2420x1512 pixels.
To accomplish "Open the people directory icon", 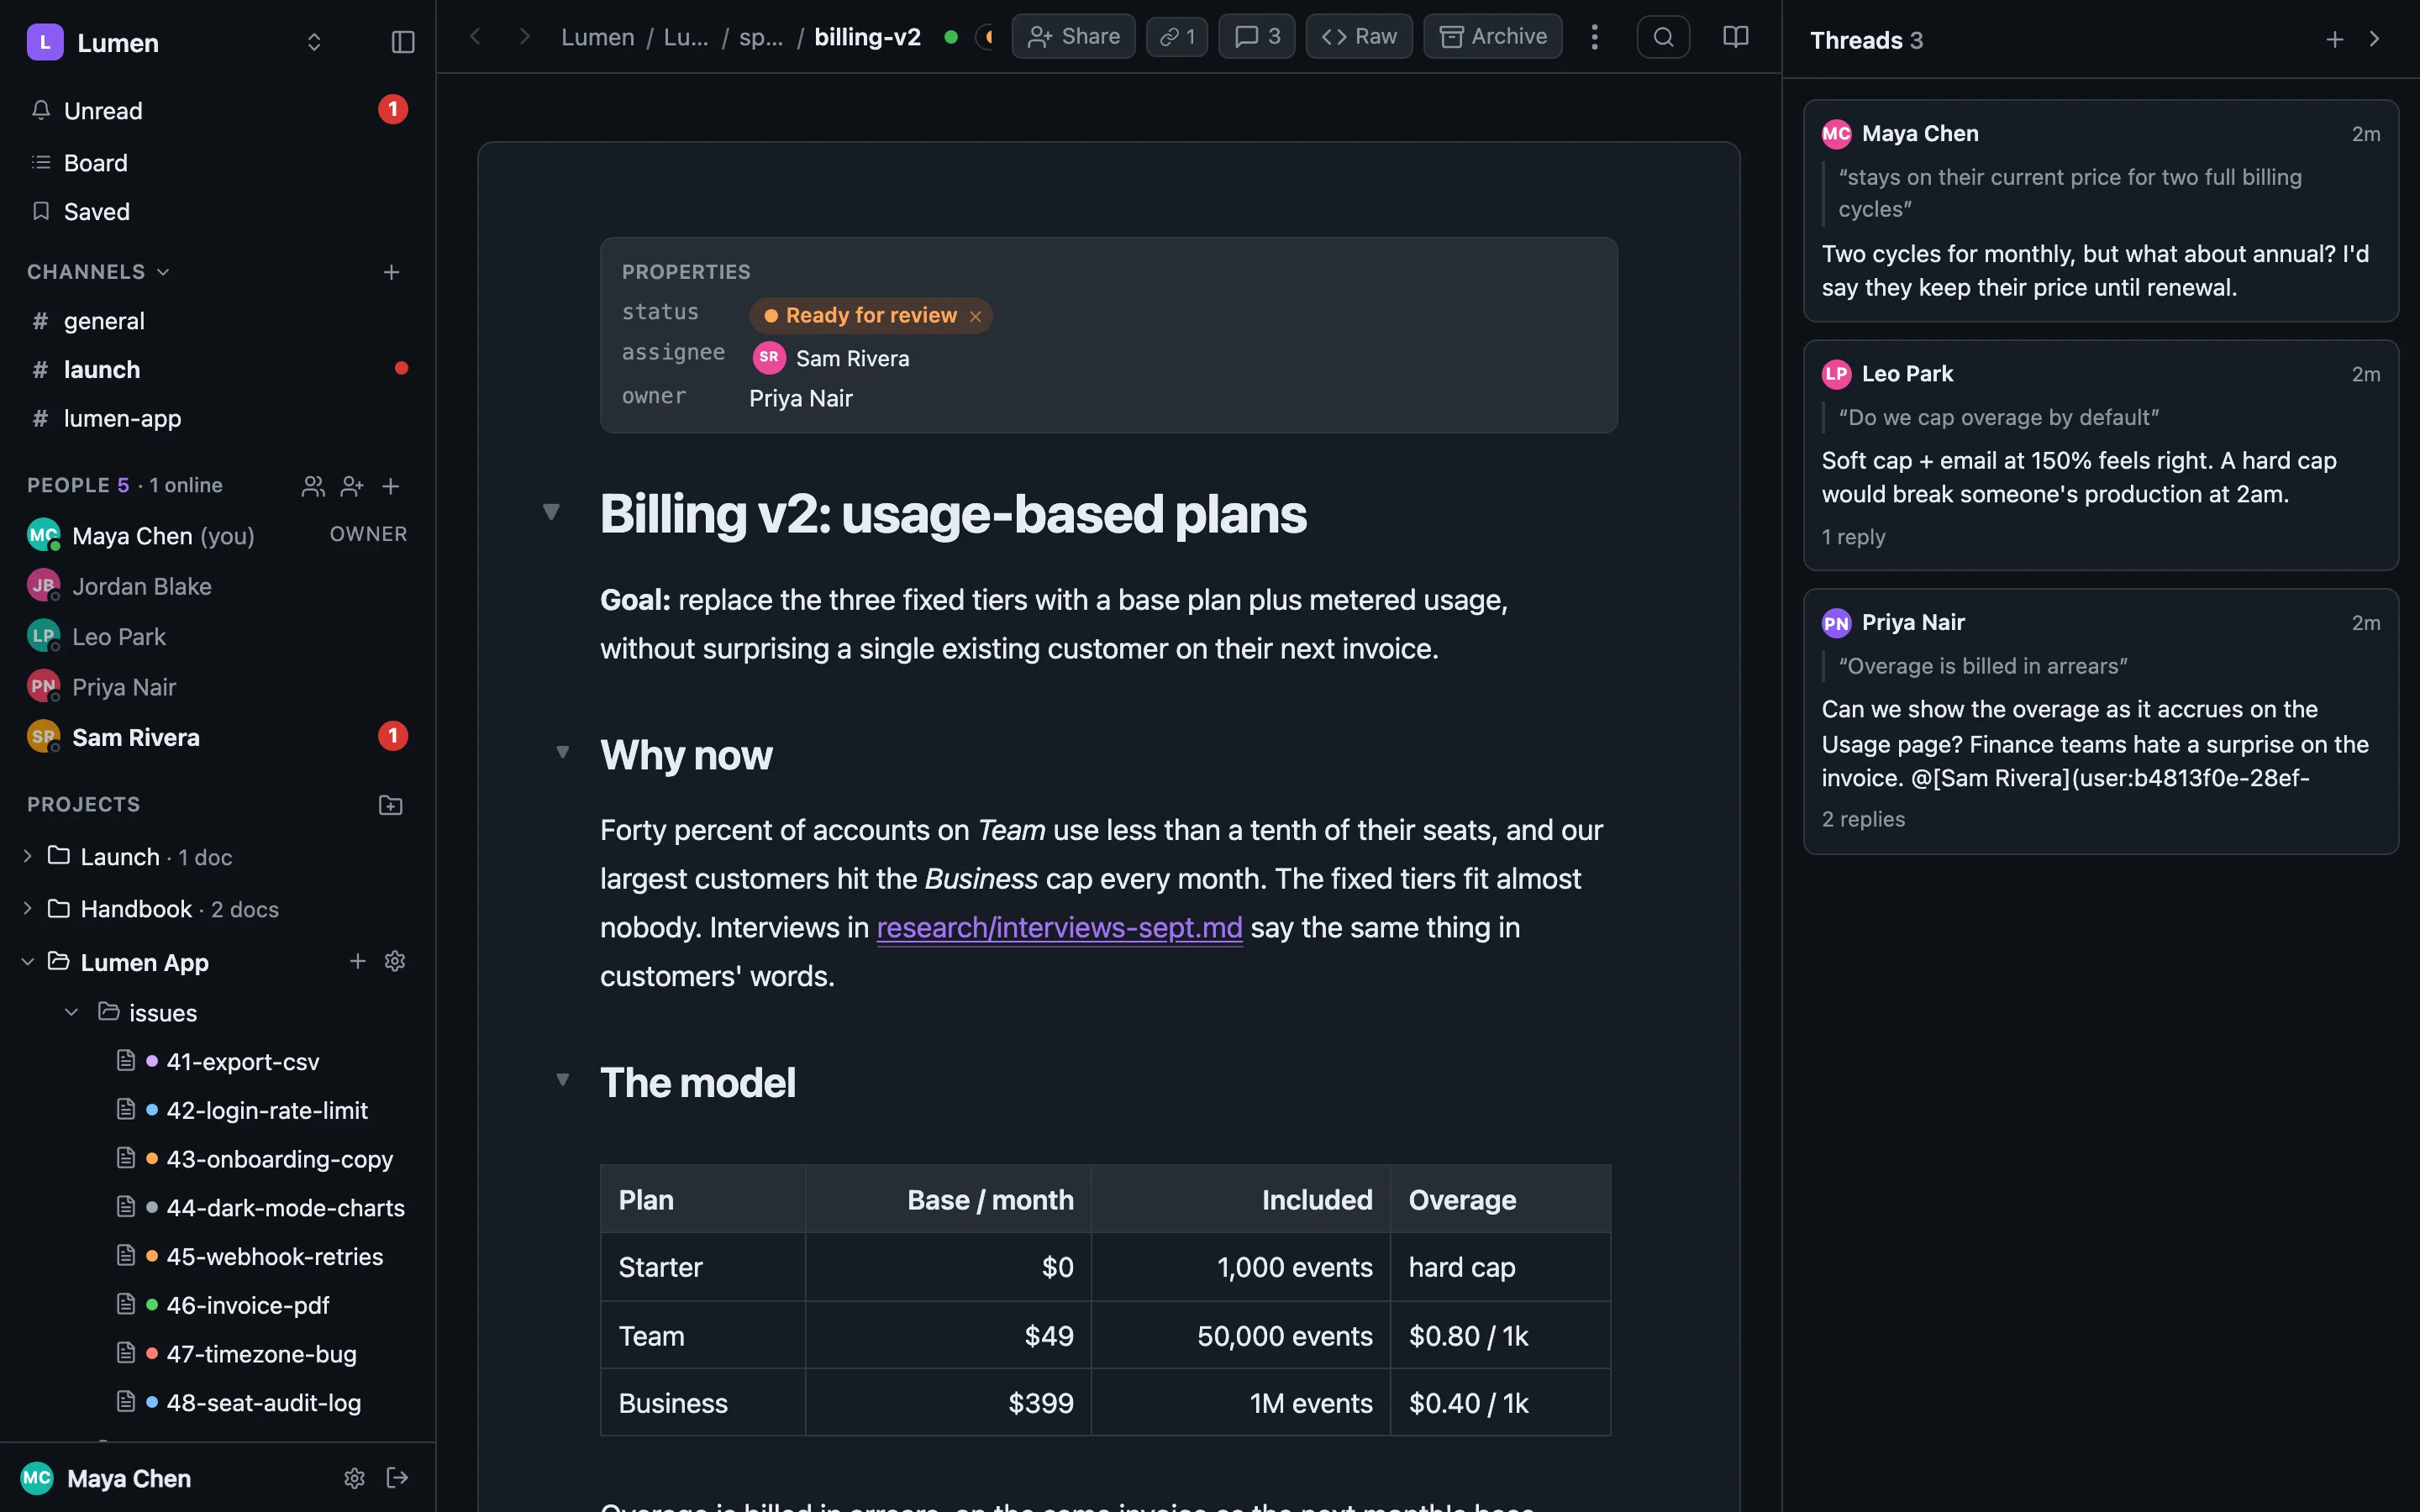I will [313, 486].
